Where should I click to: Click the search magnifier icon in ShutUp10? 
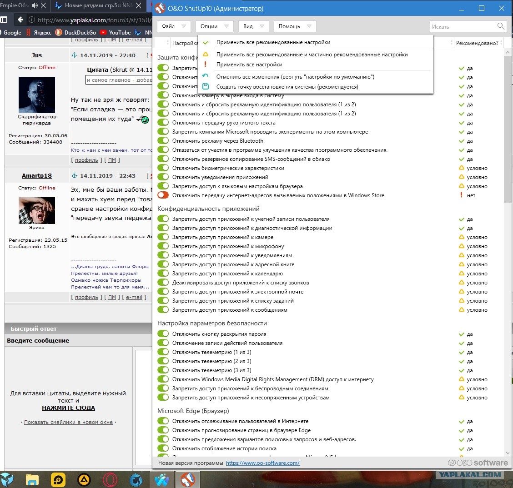[501, 26]
